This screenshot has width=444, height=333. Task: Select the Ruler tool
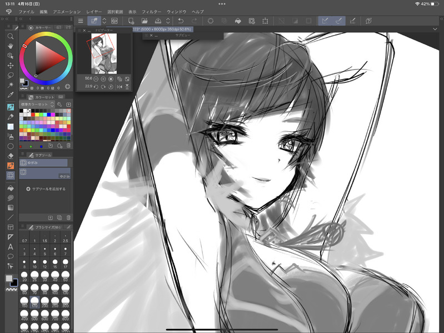point(11,237)
